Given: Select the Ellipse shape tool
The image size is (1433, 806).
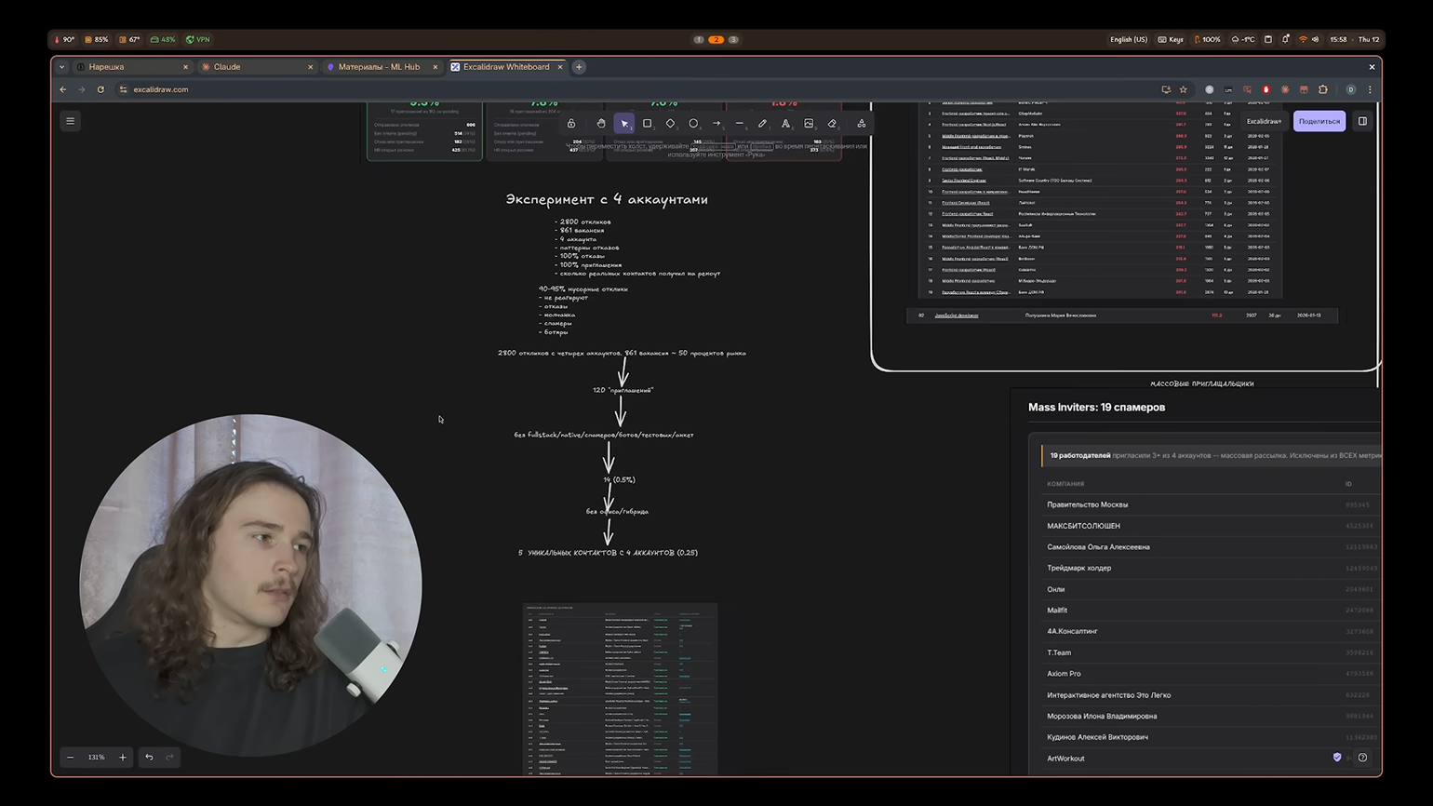Looking at the screenshot, I should click(x=693, y=124).
